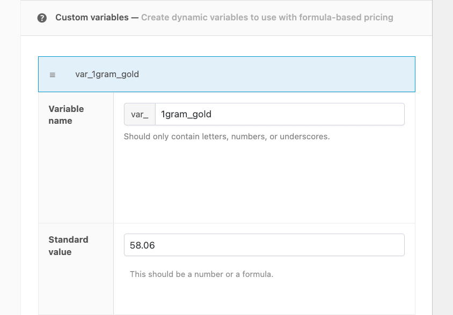Click the "Create dynamic variables" description text
This screenshot has width=453, height=315.
point(193,18)
